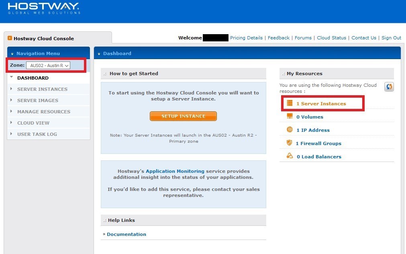This screenshot has width=406, height=254.
Task: Click Sign Out
Action: [391, 38]
